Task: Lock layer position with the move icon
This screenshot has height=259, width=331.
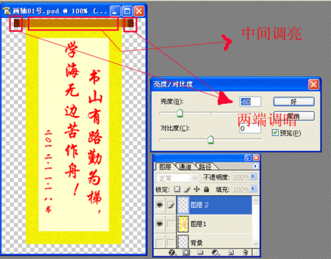Action: coord(197,189)
